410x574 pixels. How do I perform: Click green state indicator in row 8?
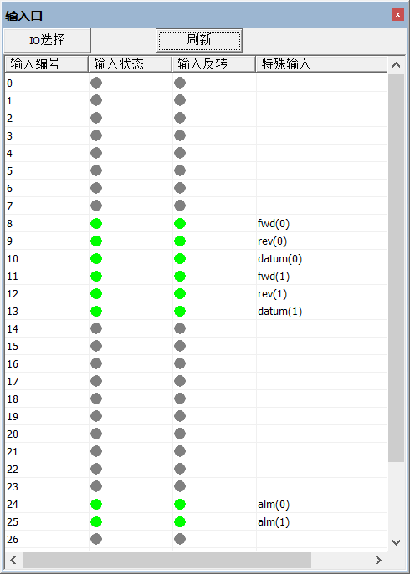point(96,224)
